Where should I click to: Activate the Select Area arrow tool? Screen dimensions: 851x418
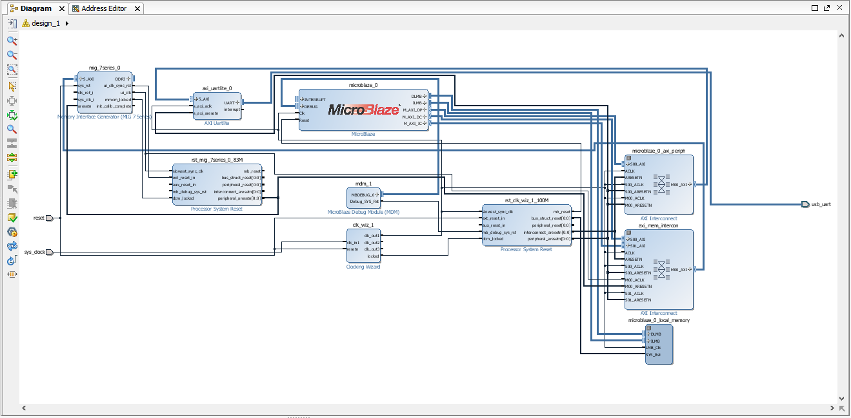(12, 86)
